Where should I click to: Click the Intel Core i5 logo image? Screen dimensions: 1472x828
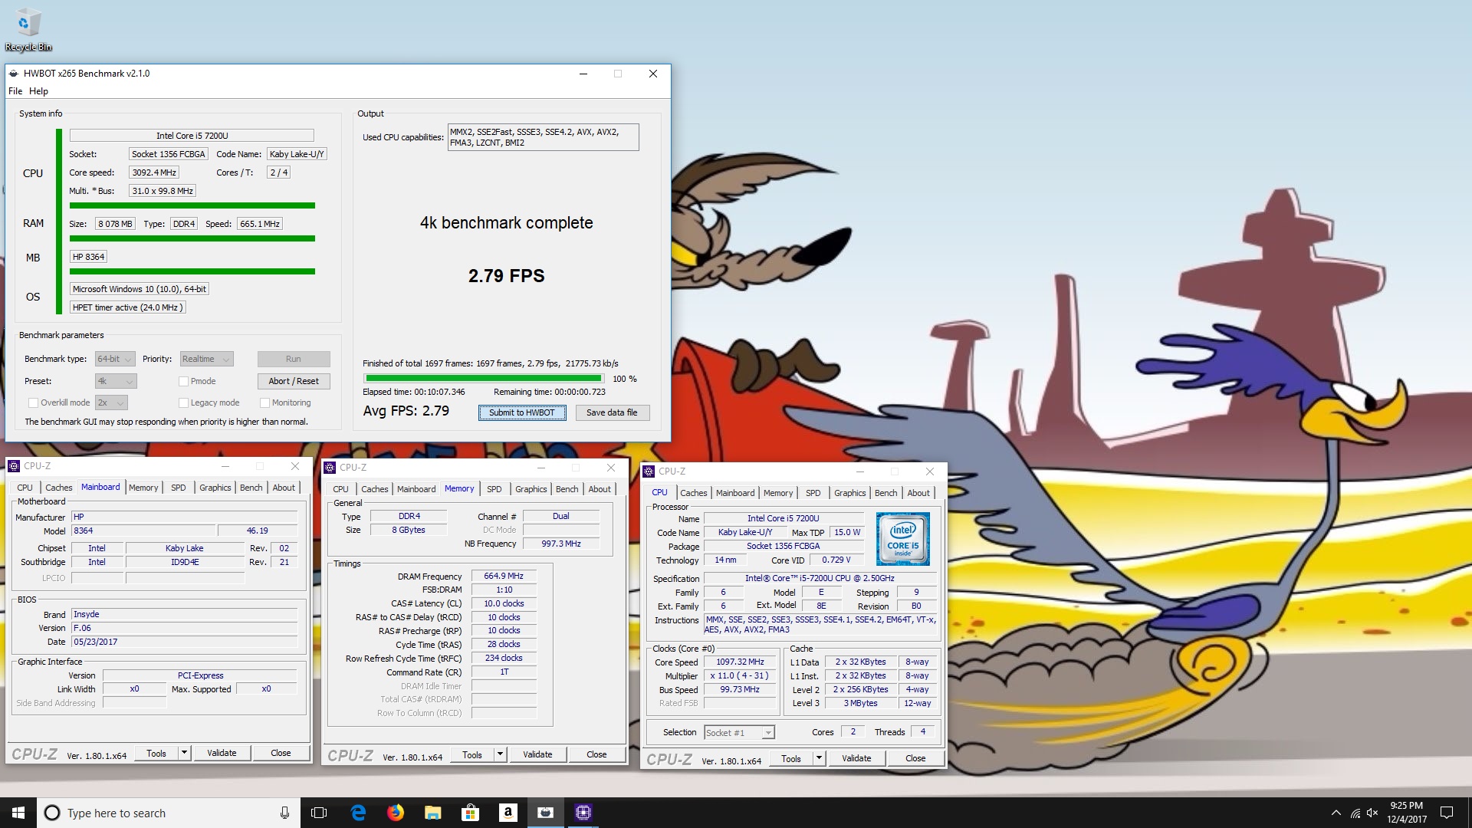point(903,539)
